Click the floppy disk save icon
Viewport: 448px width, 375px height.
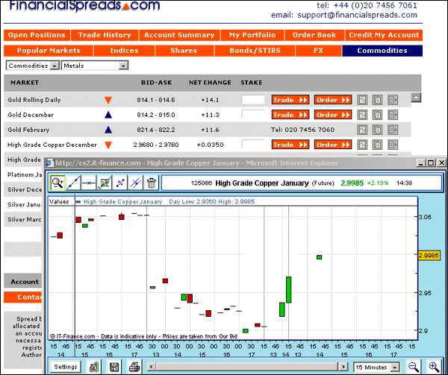[114, 367]
